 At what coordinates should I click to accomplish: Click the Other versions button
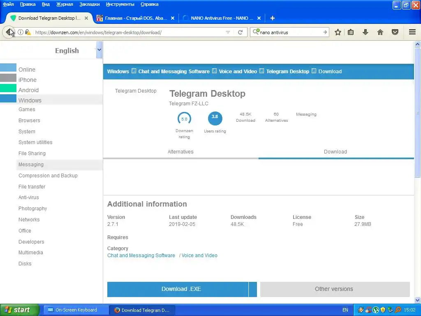click(335, 289)
